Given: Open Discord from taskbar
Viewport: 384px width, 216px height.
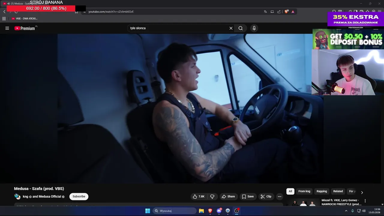Looking at the screenshot, I should [219, 211].
